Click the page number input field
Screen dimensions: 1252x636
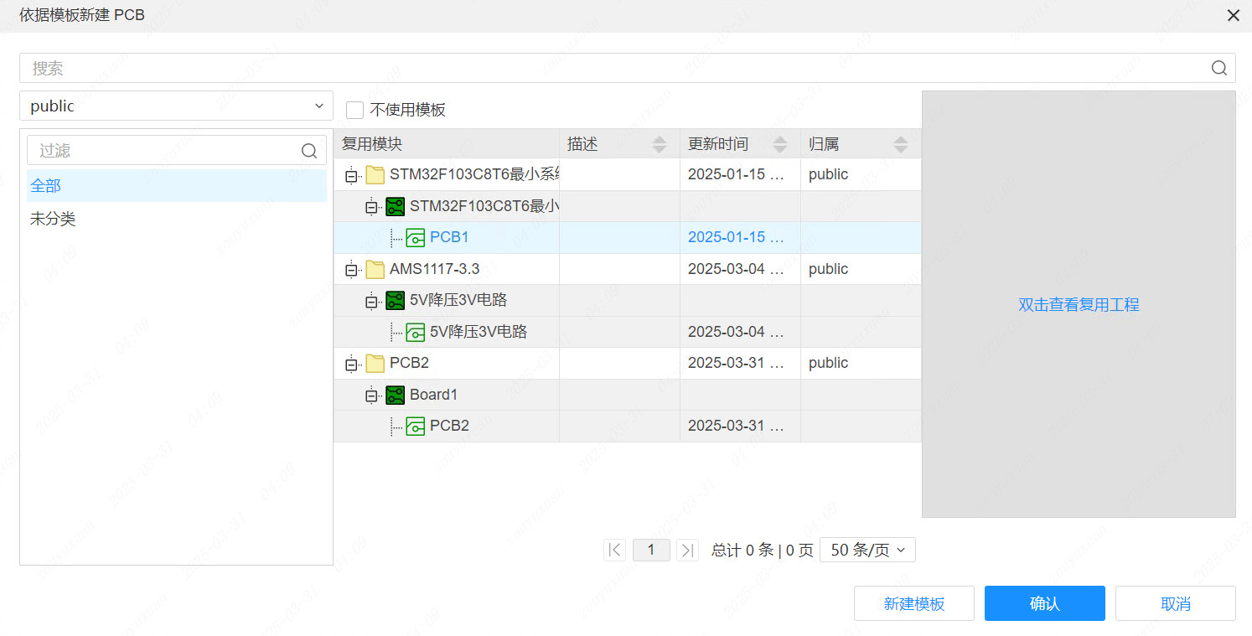click(651, 550)
